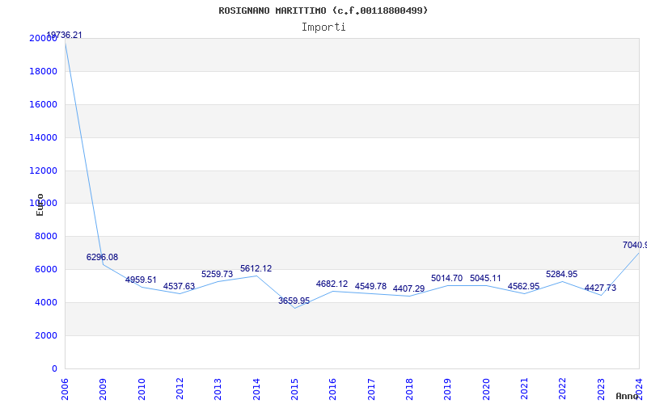Click the data label 4407.29
The image size is (647, 404).
pos(408,288)
